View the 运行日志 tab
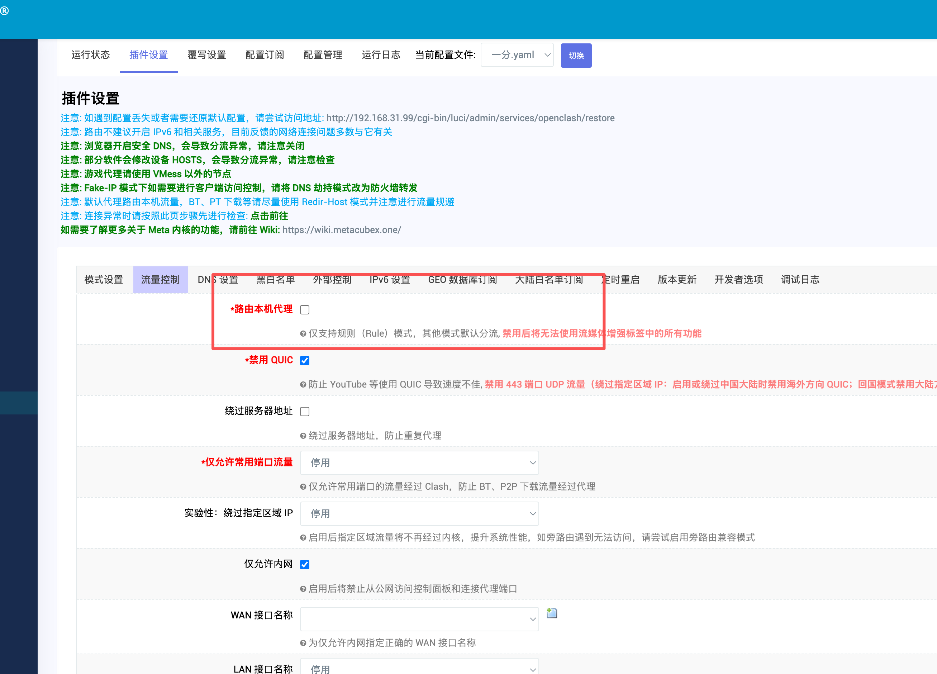This screenshot has height=674, width=937. tap(381, 55)
